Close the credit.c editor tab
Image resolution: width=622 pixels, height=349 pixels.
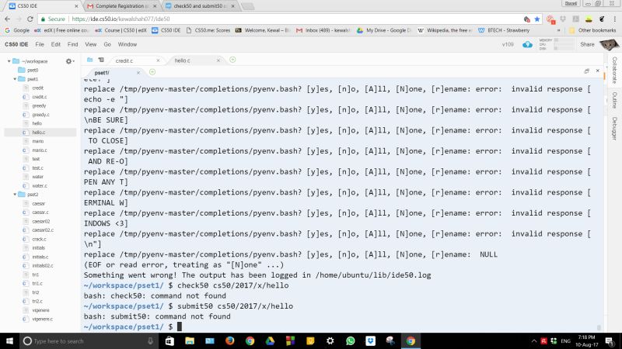click(158, 60)
